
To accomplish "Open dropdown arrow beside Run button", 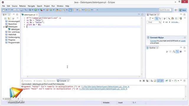I will click(38, 10).
